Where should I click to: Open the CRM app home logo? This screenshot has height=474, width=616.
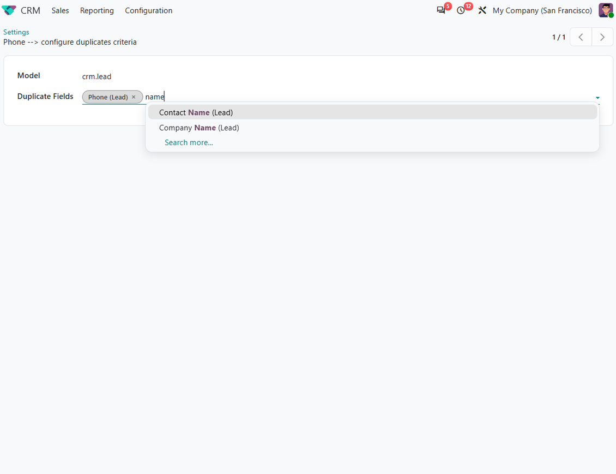click(9, 10)
